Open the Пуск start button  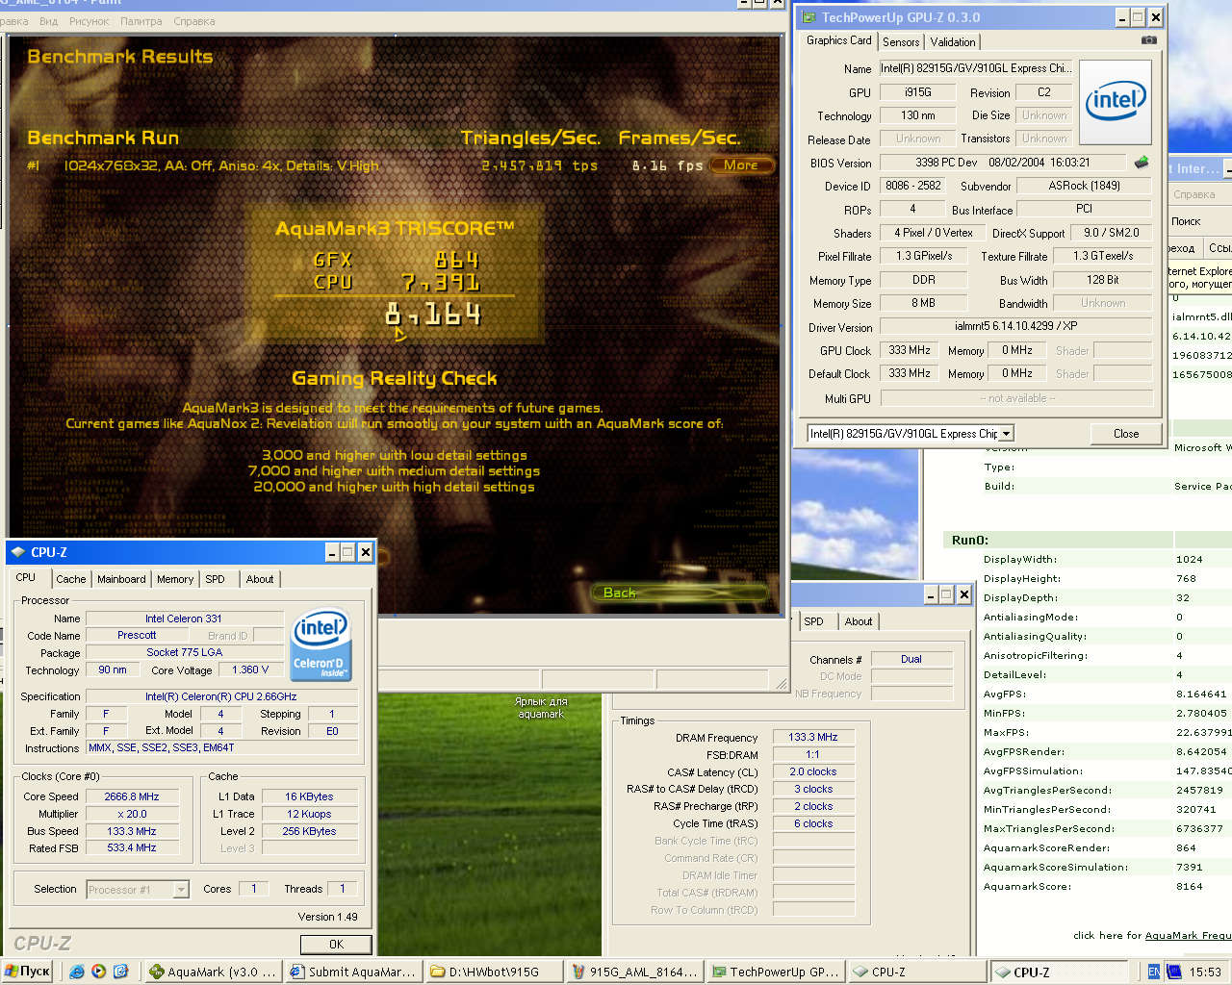coord(27,972)
